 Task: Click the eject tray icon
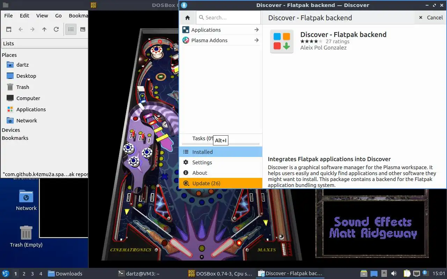384,274
